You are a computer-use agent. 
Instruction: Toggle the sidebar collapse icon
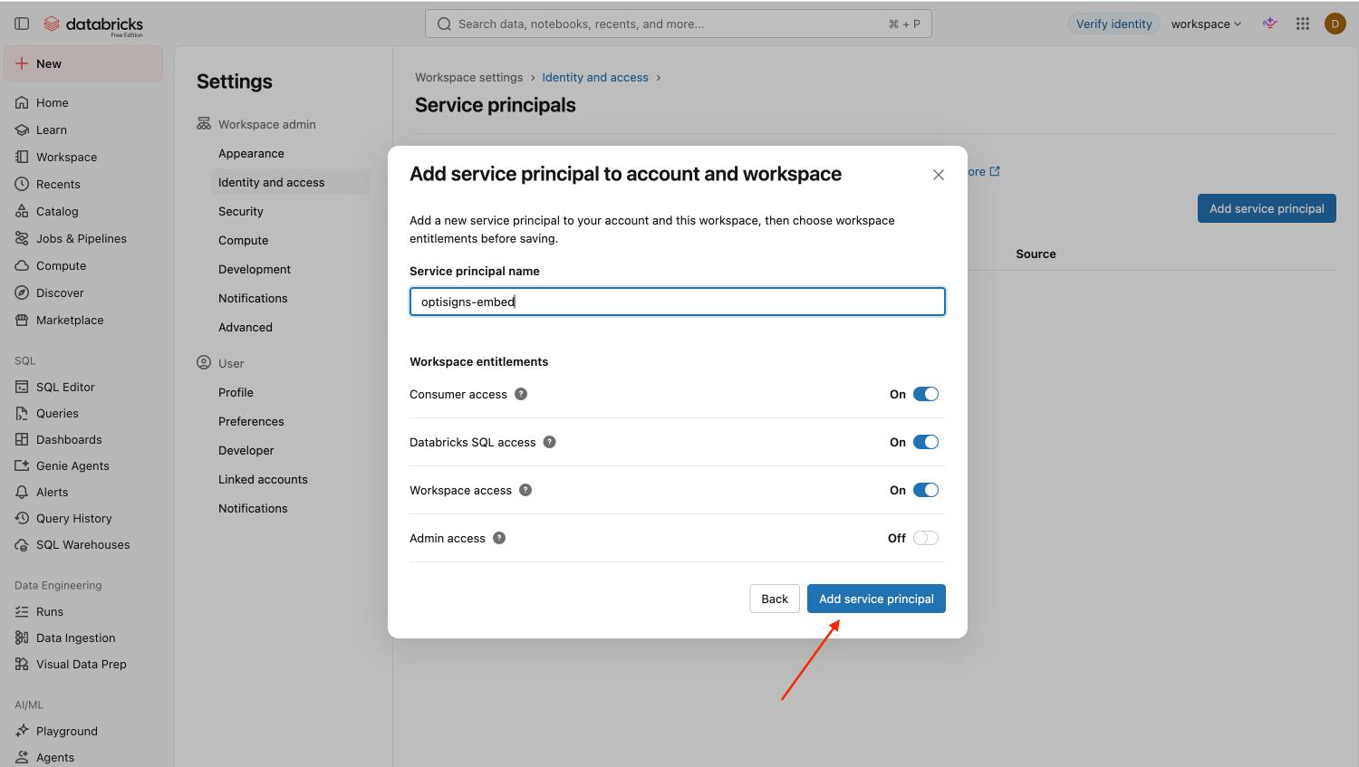coord(22,24)
